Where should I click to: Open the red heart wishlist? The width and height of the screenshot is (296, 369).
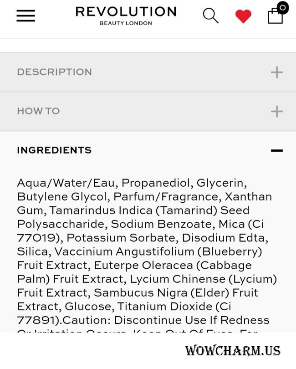pos(243,16)
